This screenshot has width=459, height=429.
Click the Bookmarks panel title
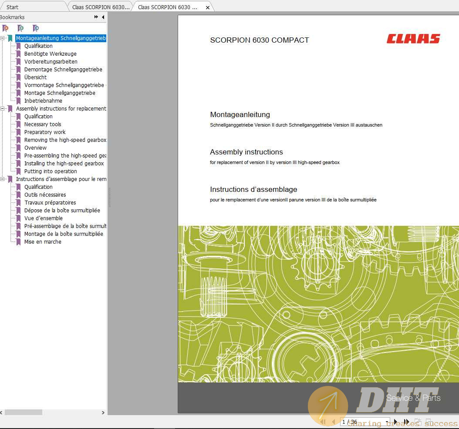pos(12,17)
